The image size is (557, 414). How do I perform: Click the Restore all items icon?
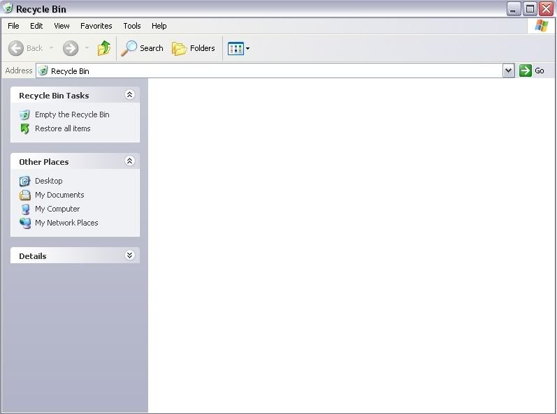coord(25,128)
